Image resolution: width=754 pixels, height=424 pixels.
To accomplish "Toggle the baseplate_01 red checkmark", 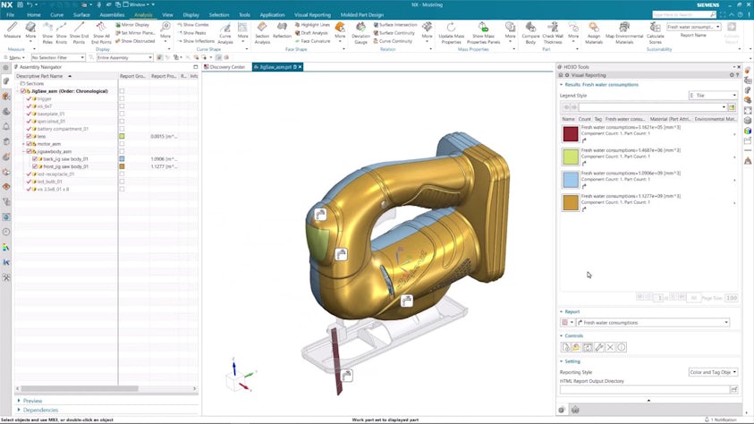I will [29, 114].
